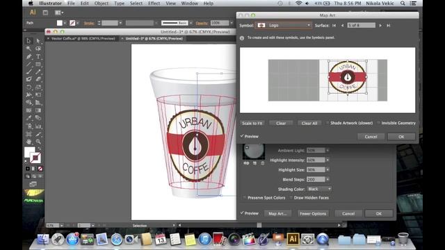Click the Map Art... button

tap(277, 213)
